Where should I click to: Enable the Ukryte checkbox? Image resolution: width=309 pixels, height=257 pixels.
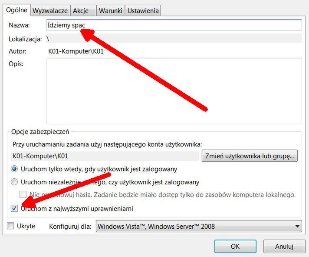click(x=10, y=226)
